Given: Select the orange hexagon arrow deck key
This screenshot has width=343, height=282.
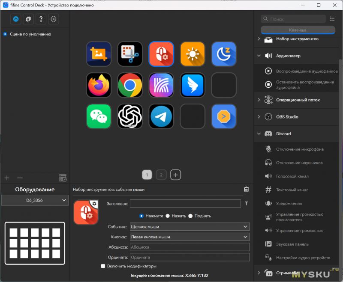Looking at the screenshot, I should (x=224, y=116).
